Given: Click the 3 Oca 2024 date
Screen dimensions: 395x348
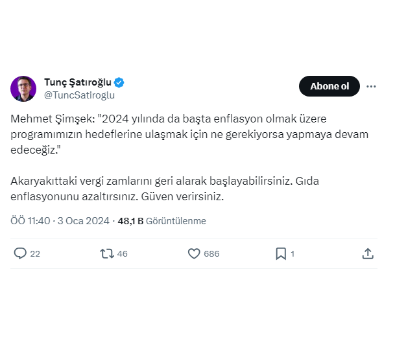Looking at the screenshot, I should pos(84,221).
